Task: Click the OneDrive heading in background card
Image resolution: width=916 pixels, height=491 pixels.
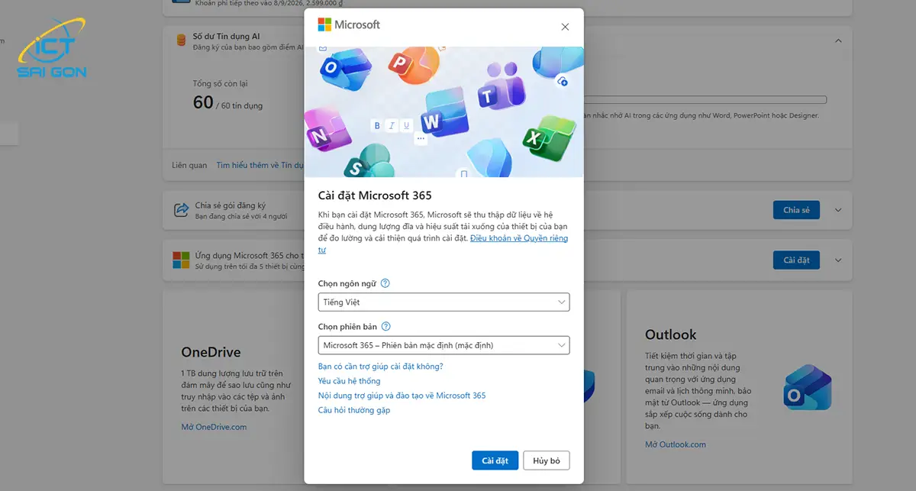Action: tap(211, 352)
